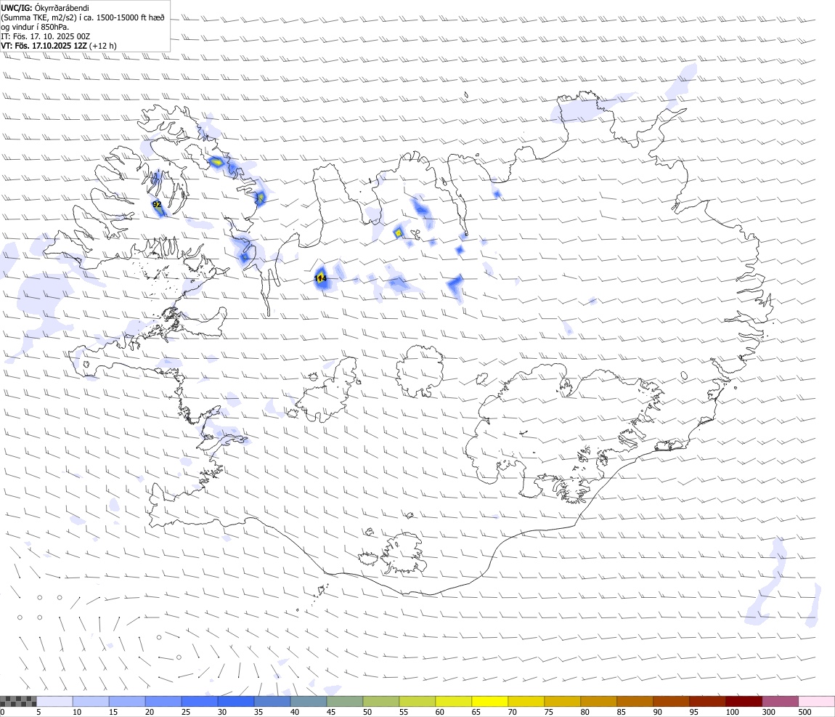Select the checkered 0–5 legend swatch
The image size is (835, 717).
click(x=18, y=701)
